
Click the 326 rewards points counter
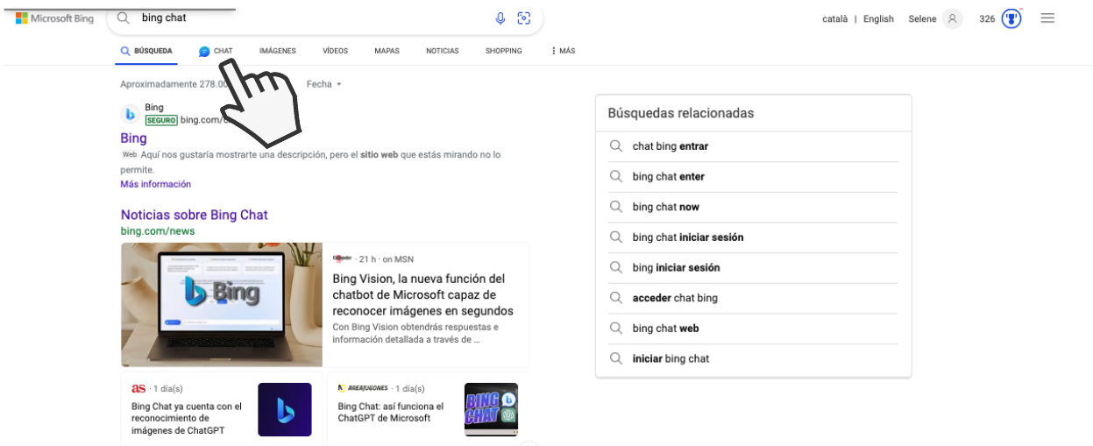[987, 18]
